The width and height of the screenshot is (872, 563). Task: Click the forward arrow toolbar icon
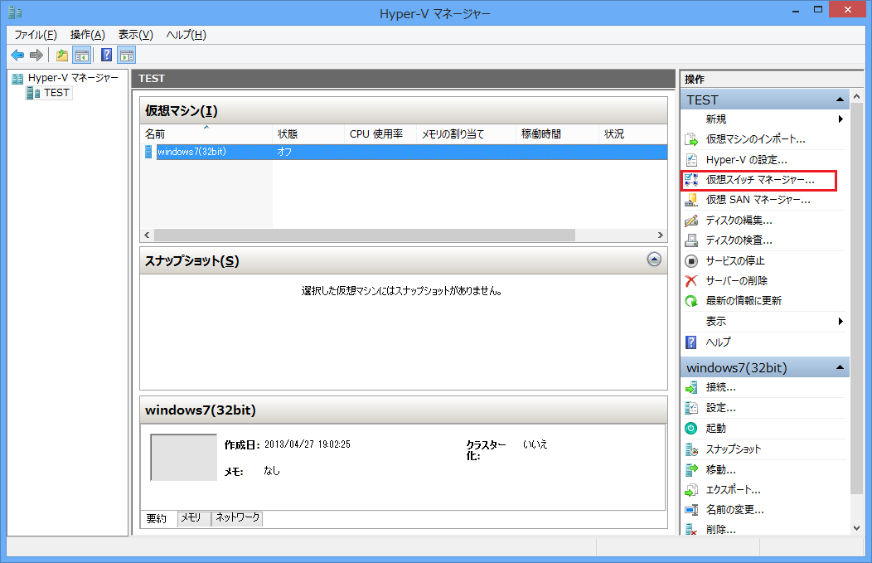tap(36, 55)
